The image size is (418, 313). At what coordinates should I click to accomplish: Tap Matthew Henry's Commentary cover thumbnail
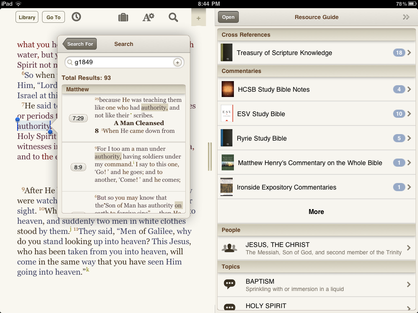click(x=228, y=162)
